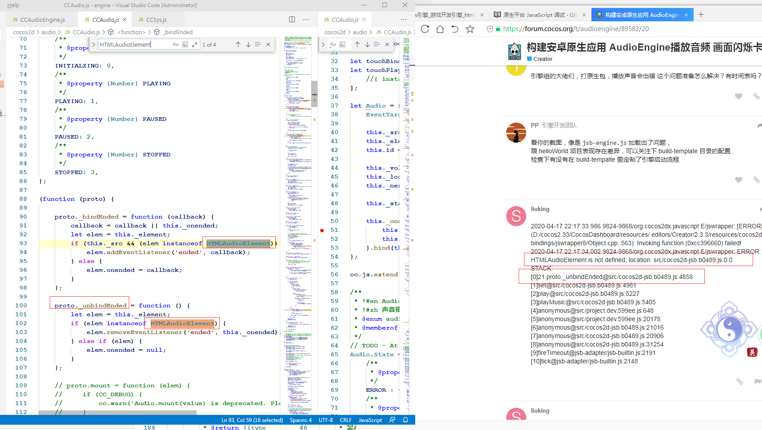762x430 pixels.
Task: Close the left find widget
Action: click(x=268, y=44)
